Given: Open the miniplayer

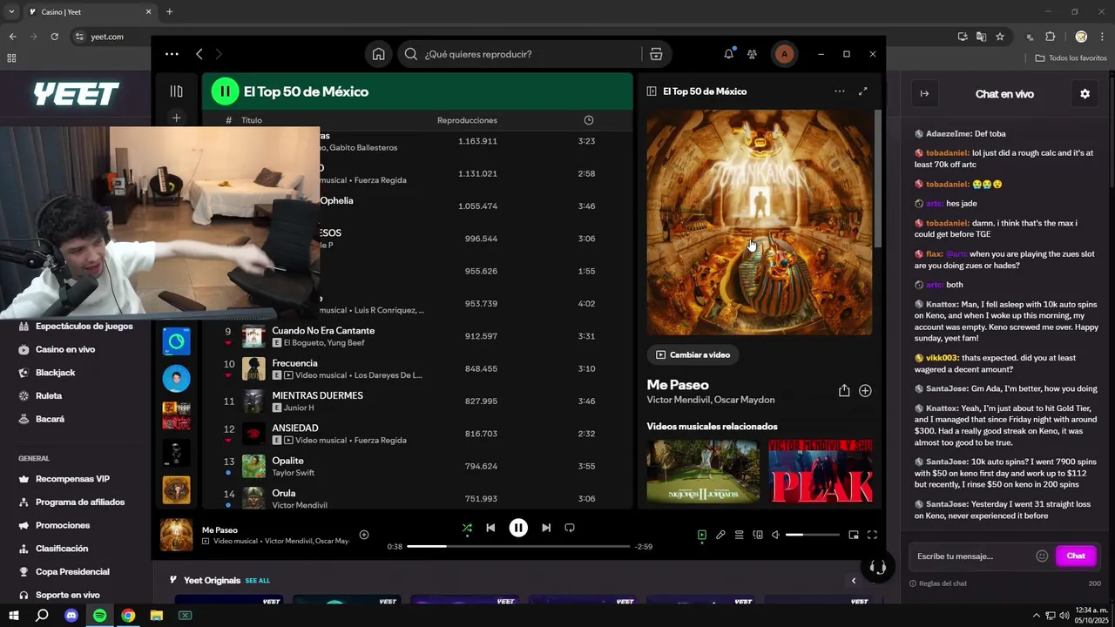Looking at the screenshot, I should point(854,535).
